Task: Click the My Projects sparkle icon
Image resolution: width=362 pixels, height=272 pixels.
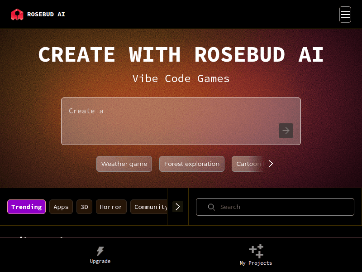Action: pos(256,251)
